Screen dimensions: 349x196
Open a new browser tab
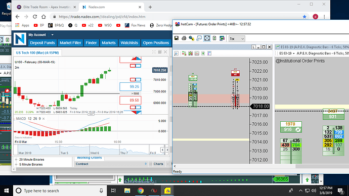click(150, 7)
